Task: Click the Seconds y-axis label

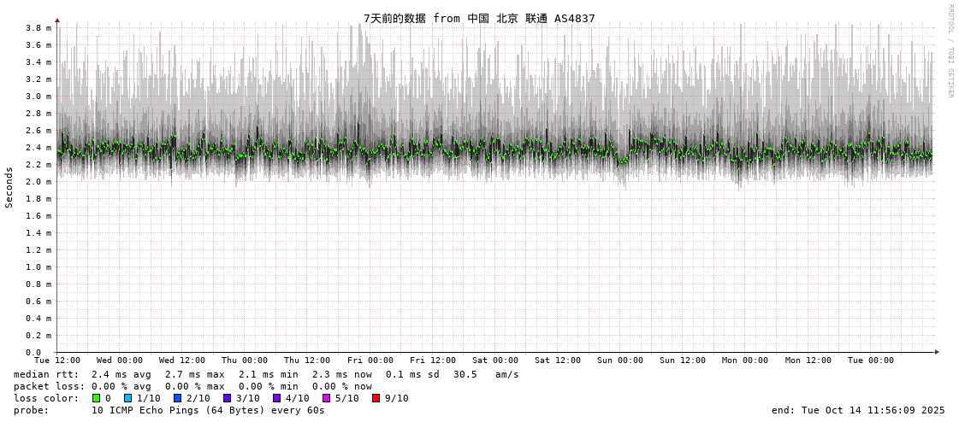Action: coord(9,187)
